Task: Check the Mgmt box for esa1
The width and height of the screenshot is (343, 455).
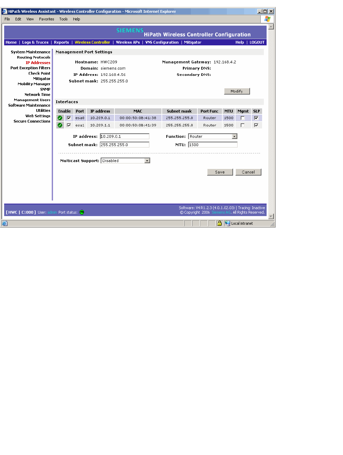Action: 243,125
